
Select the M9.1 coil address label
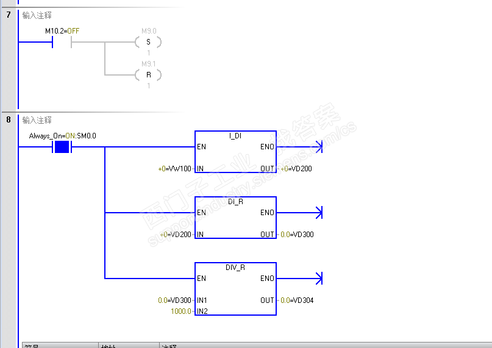click(149, 64)
